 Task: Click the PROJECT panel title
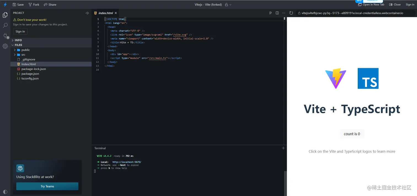tap(18, 13)
